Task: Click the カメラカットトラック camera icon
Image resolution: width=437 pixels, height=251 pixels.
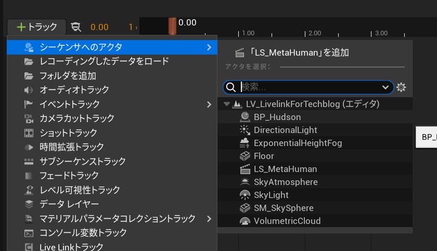Action: coord(29,118)
